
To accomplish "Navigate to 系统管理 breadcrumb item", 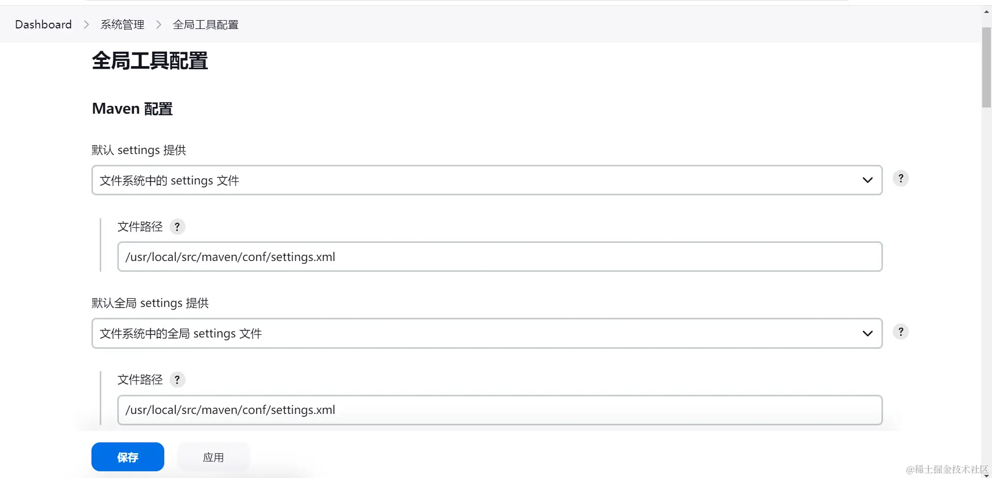I will (122, 25).
